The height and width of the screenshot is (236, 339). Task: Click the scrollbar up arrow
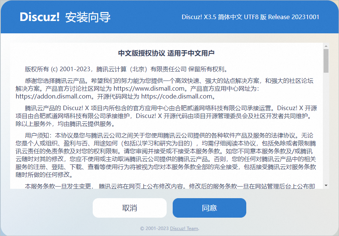[326, 46]
